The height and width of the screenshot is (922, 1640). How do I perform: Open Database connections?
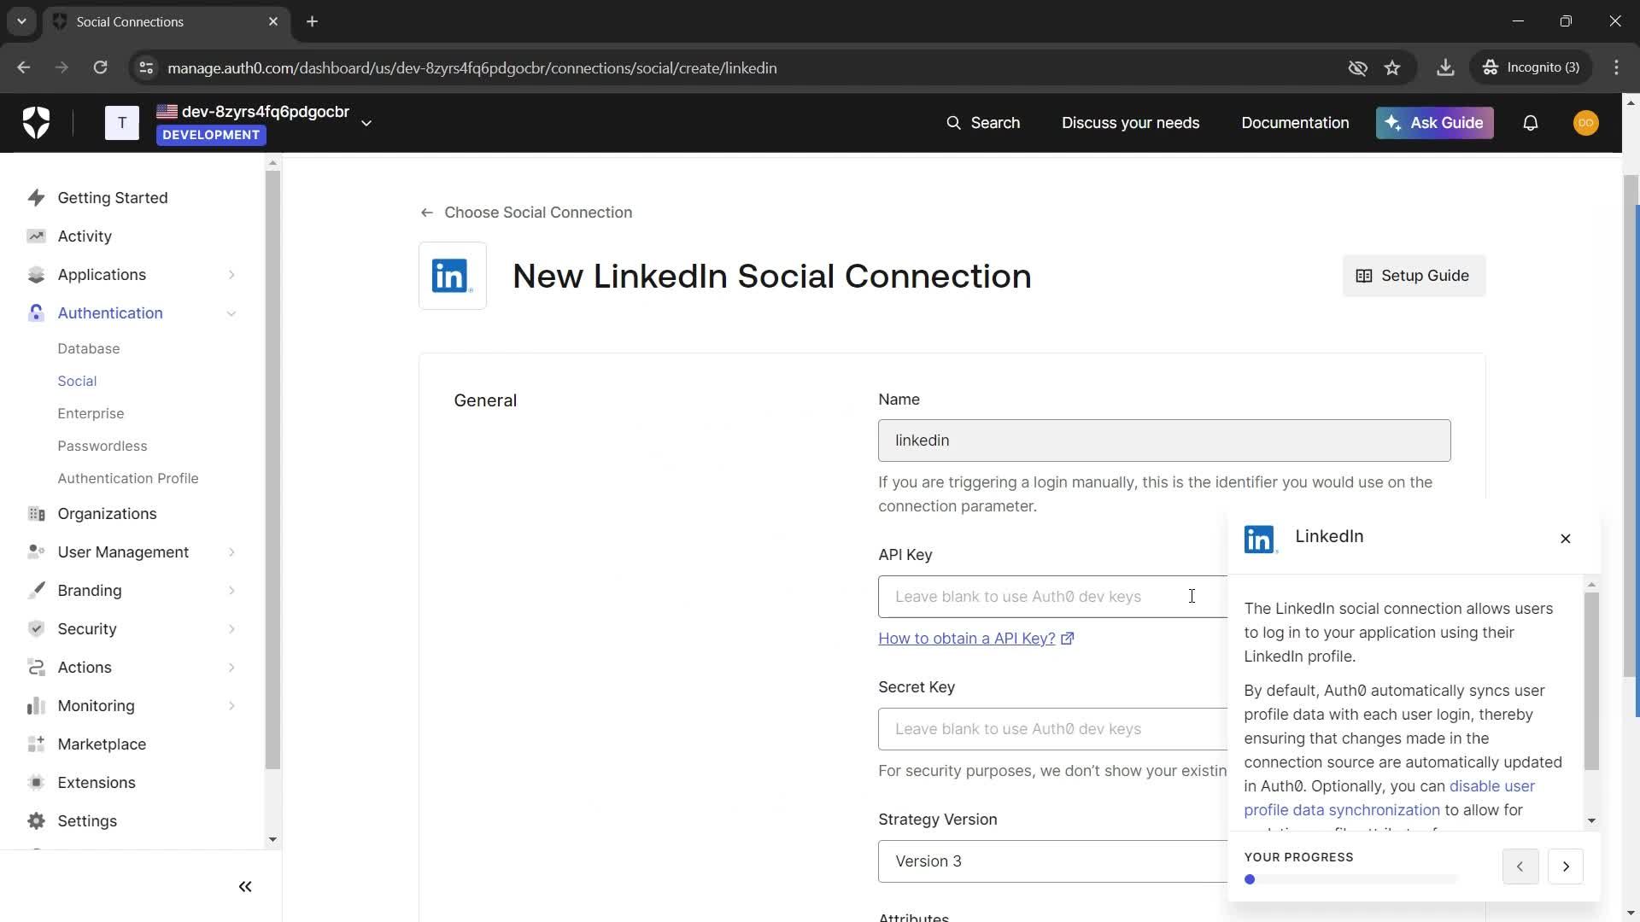89,348
